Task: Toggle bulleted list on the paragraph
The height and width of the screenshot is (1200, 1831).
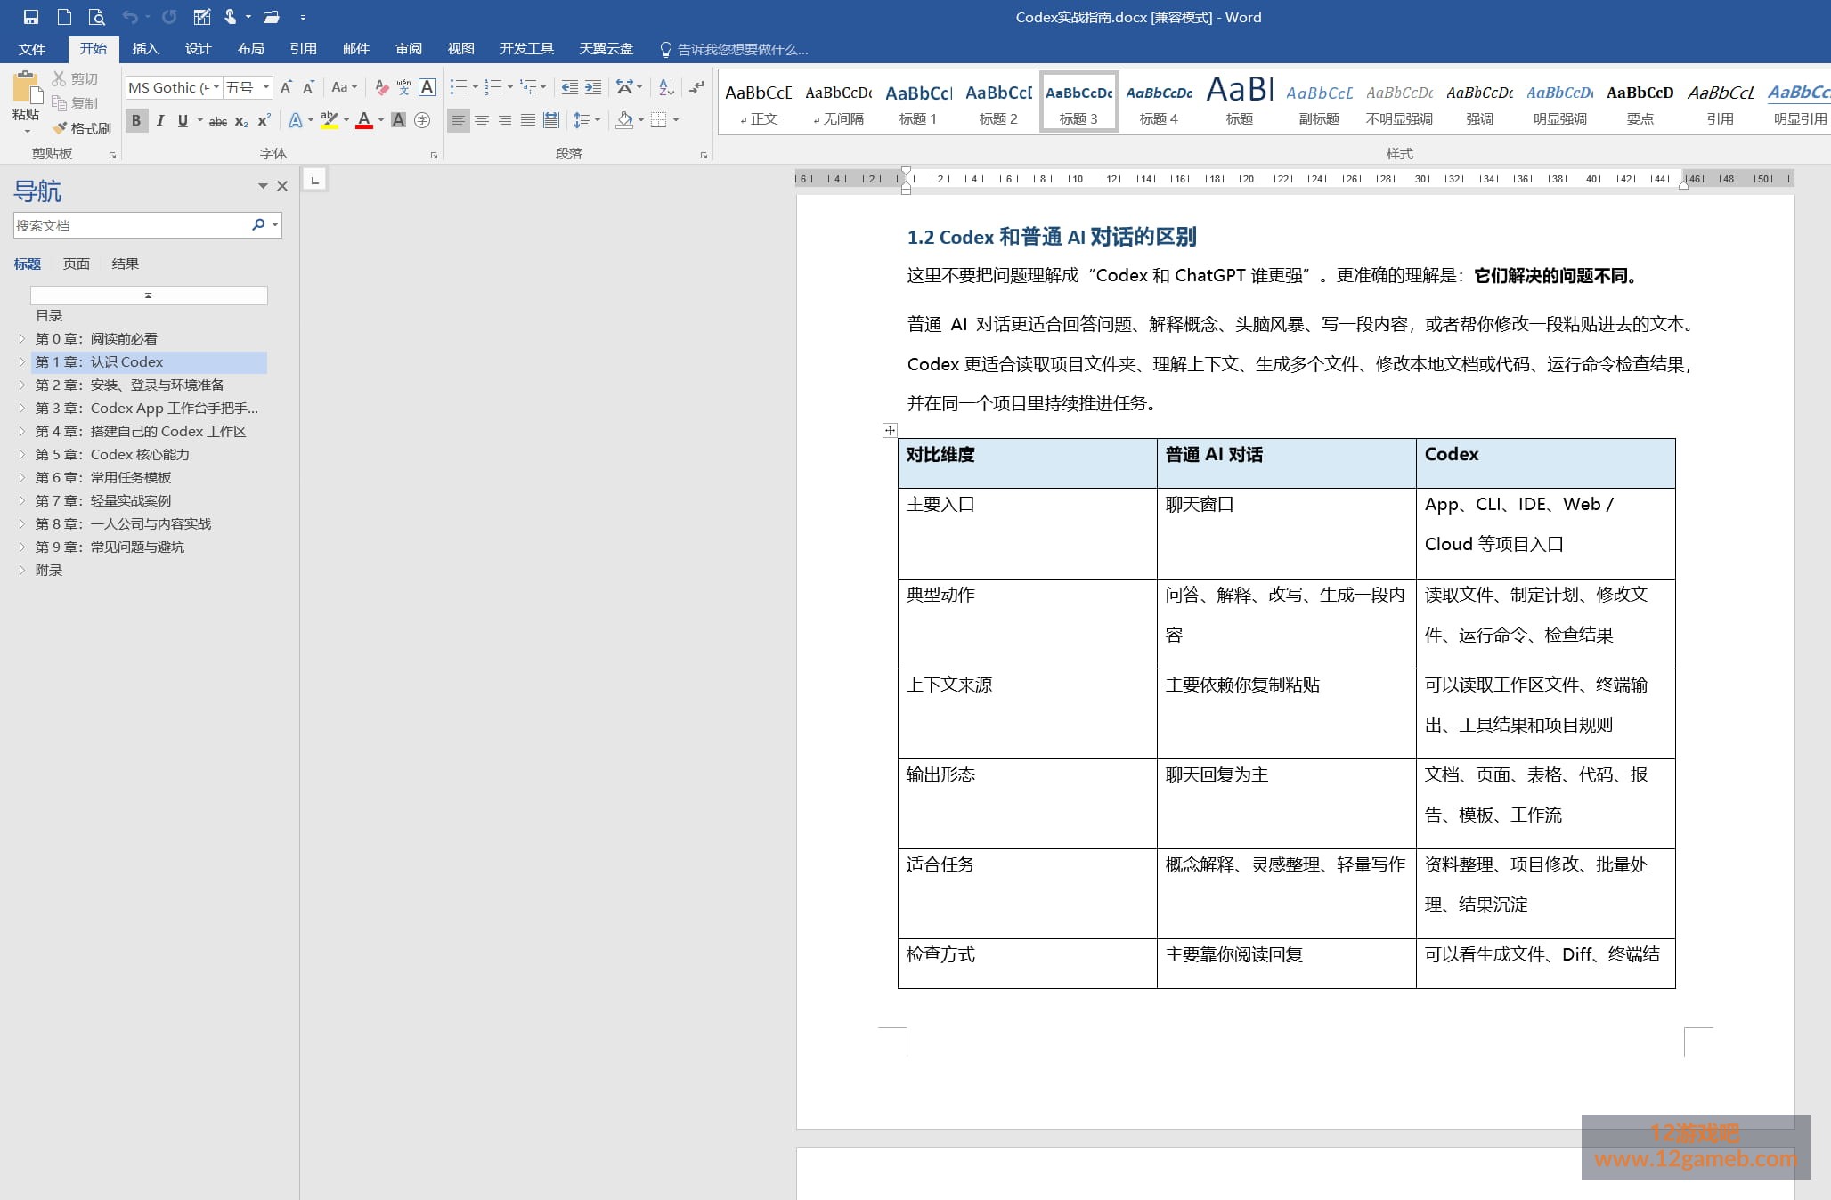Action: point(459,87)
